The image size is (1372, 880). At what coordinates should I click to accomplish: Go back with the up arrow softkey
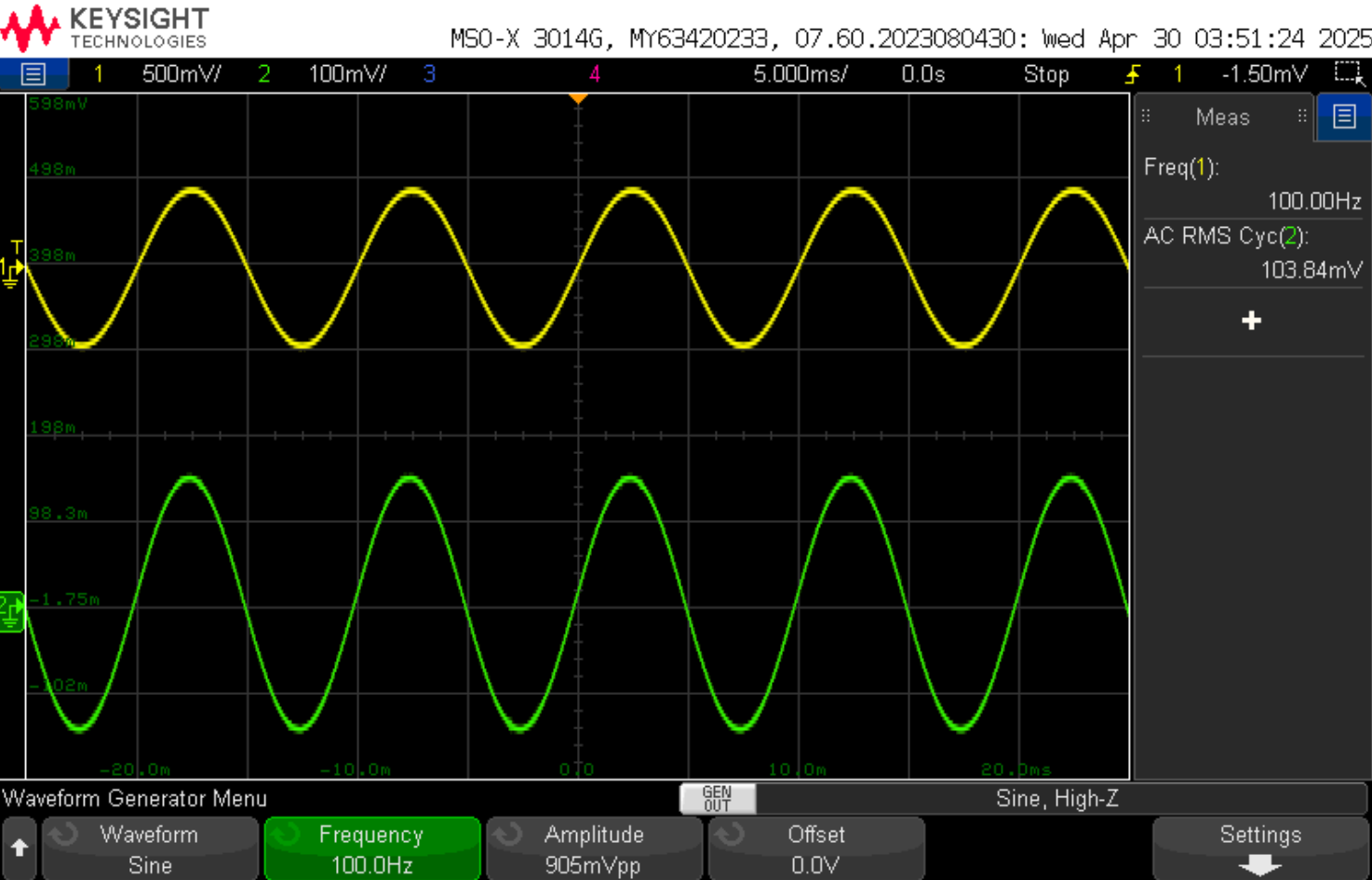click(20, 848)
